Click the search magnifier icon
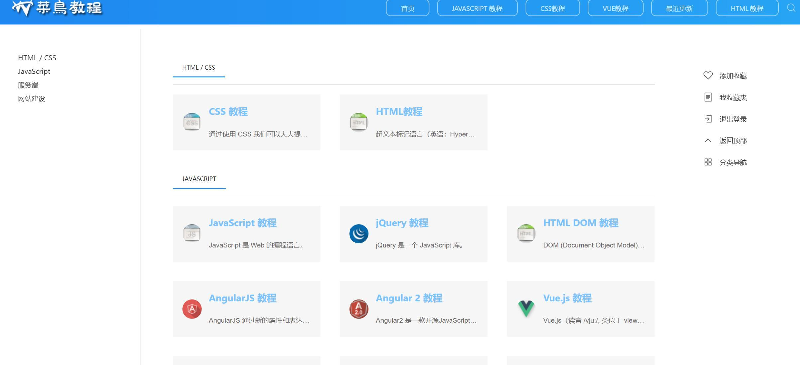The height and width of the screenshot is (365, 800). pyautogui.click(x=790, y=8)
